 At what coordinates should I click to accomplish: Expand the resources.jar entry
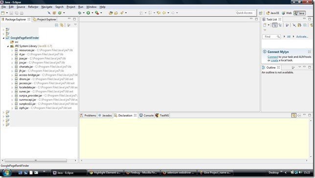click(12, 50)
